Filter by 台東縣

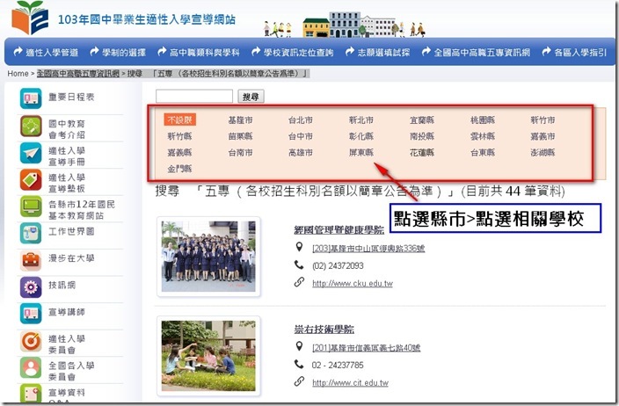point(483,152)
